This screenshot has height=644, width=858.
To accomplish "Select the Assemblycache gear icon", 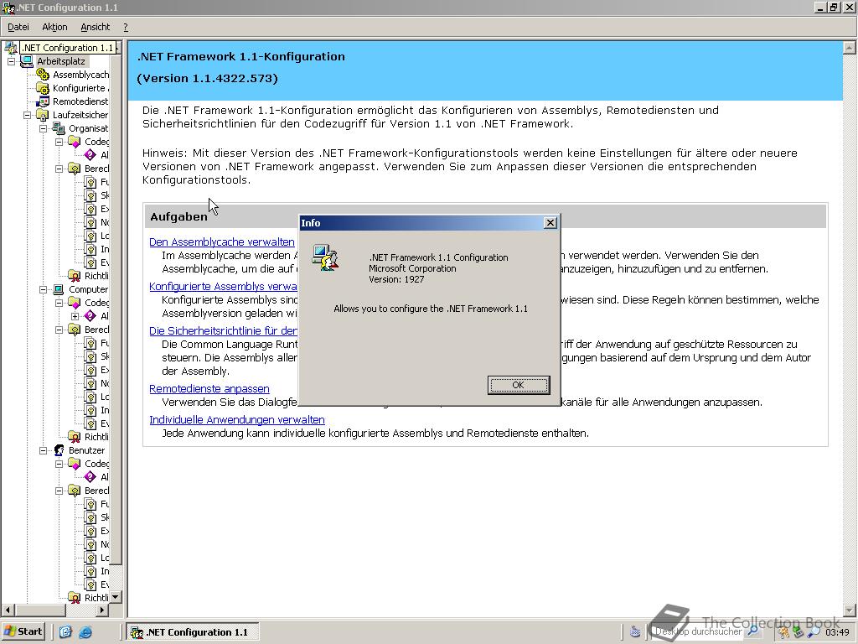I will click(x=43, y=75).
